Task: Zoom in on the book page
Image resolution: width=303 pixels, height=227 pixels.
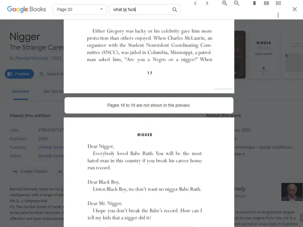Action: click(x=225, y=3)
